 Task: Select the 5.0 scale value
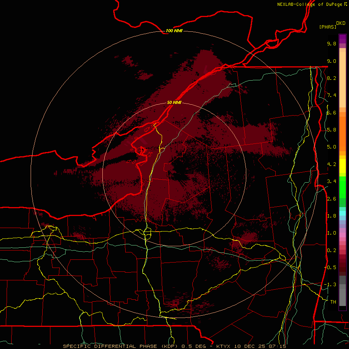(332, 147)
